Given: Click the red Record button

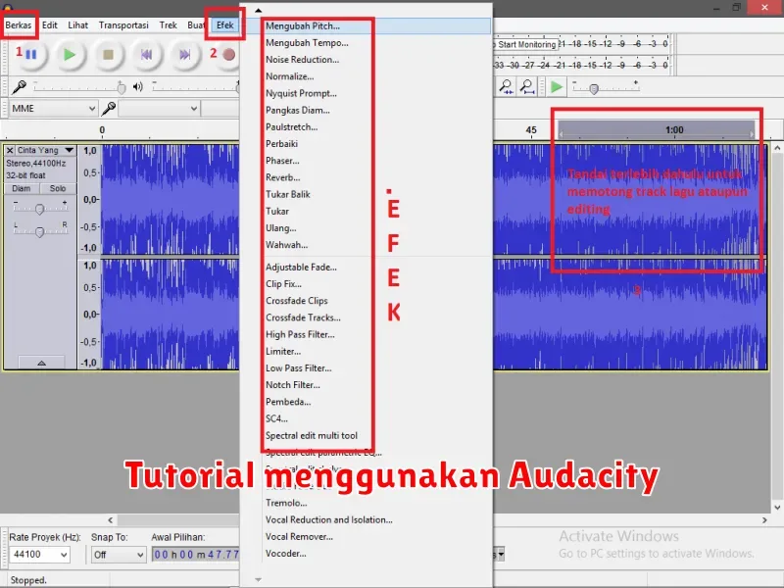Looking at the screenshot, I should tap(228, 55).
